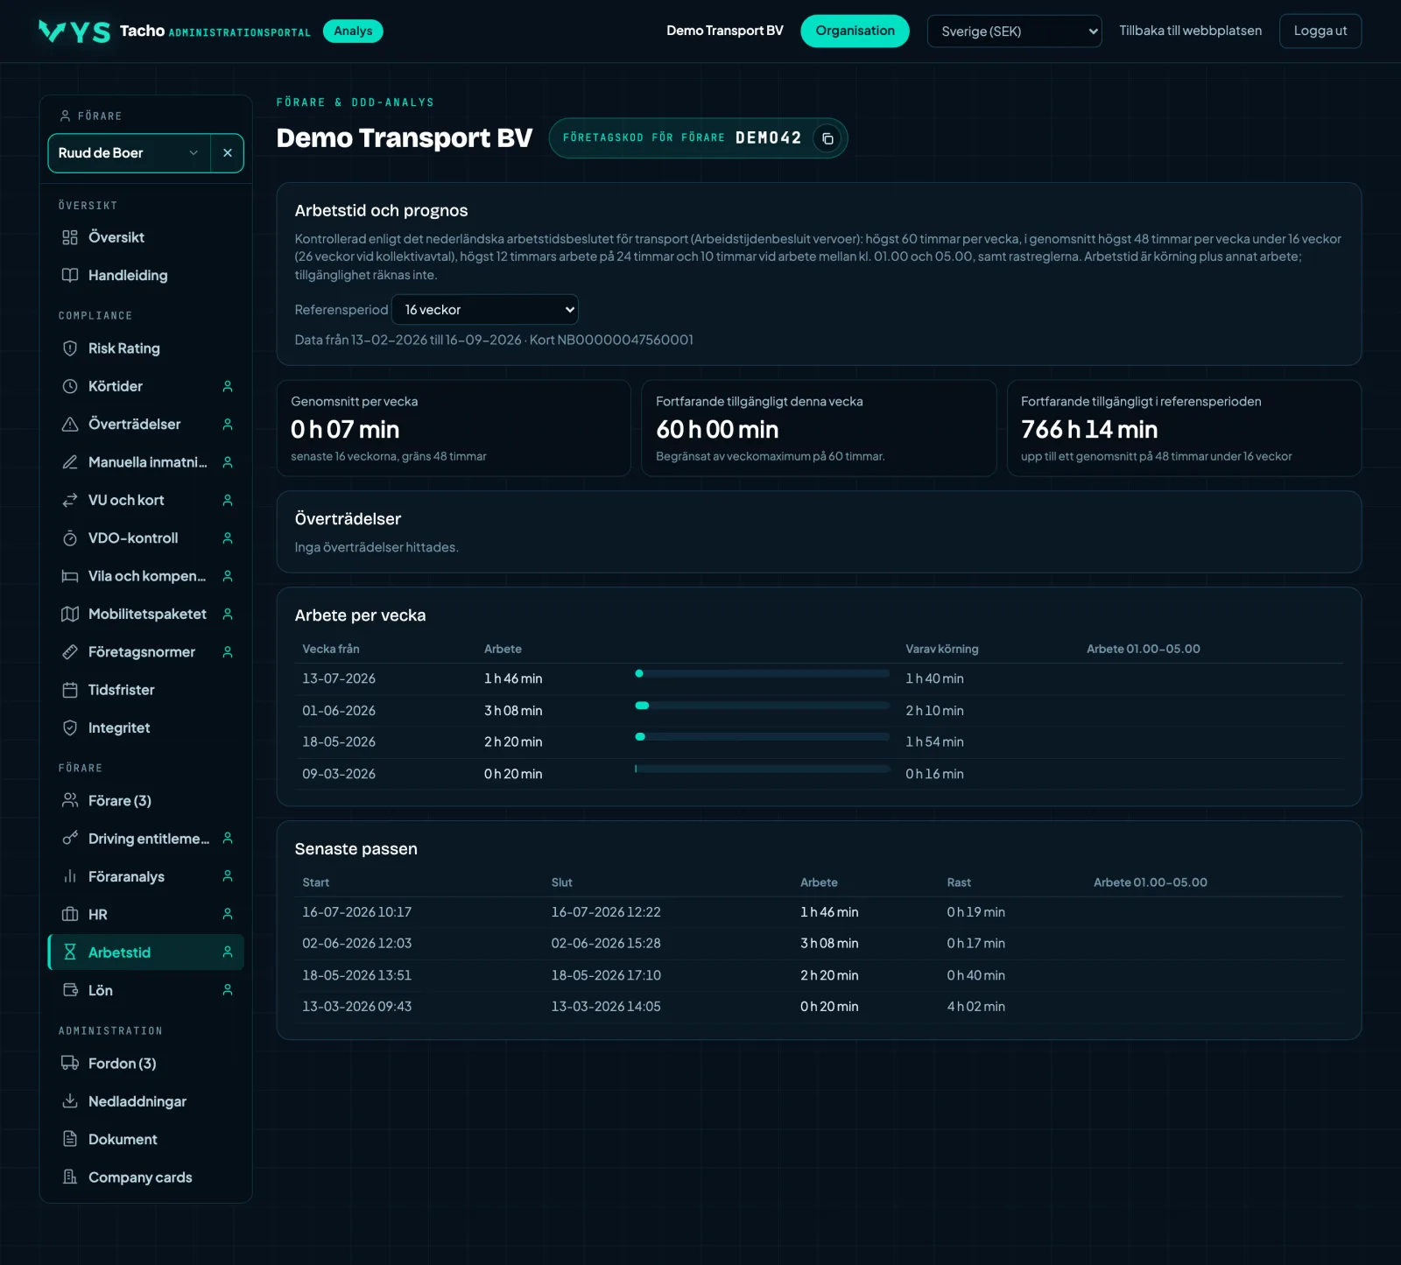
Task: Open the Överträdelser warning triangle icon
Action: (x=70, y=424)
